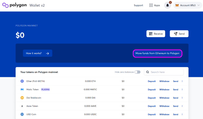The width and height of the screenshot is (203, 119).
Task: Click the Send button in header
Action: (x=179, y=34)
